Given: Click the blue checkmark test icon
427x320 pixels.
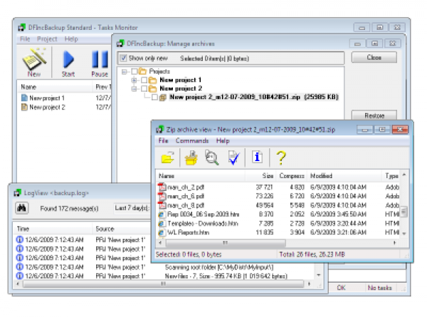Looking at the screenshot, I should (x=233, y=158).
